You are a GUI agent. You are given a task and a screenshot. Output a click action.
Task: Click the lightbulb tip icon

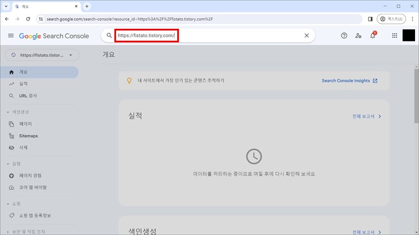[x=129, y=81]
